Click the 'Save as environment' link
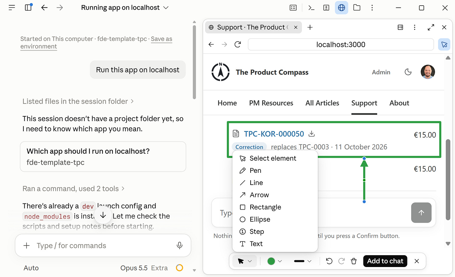 [x=96, y=43]
